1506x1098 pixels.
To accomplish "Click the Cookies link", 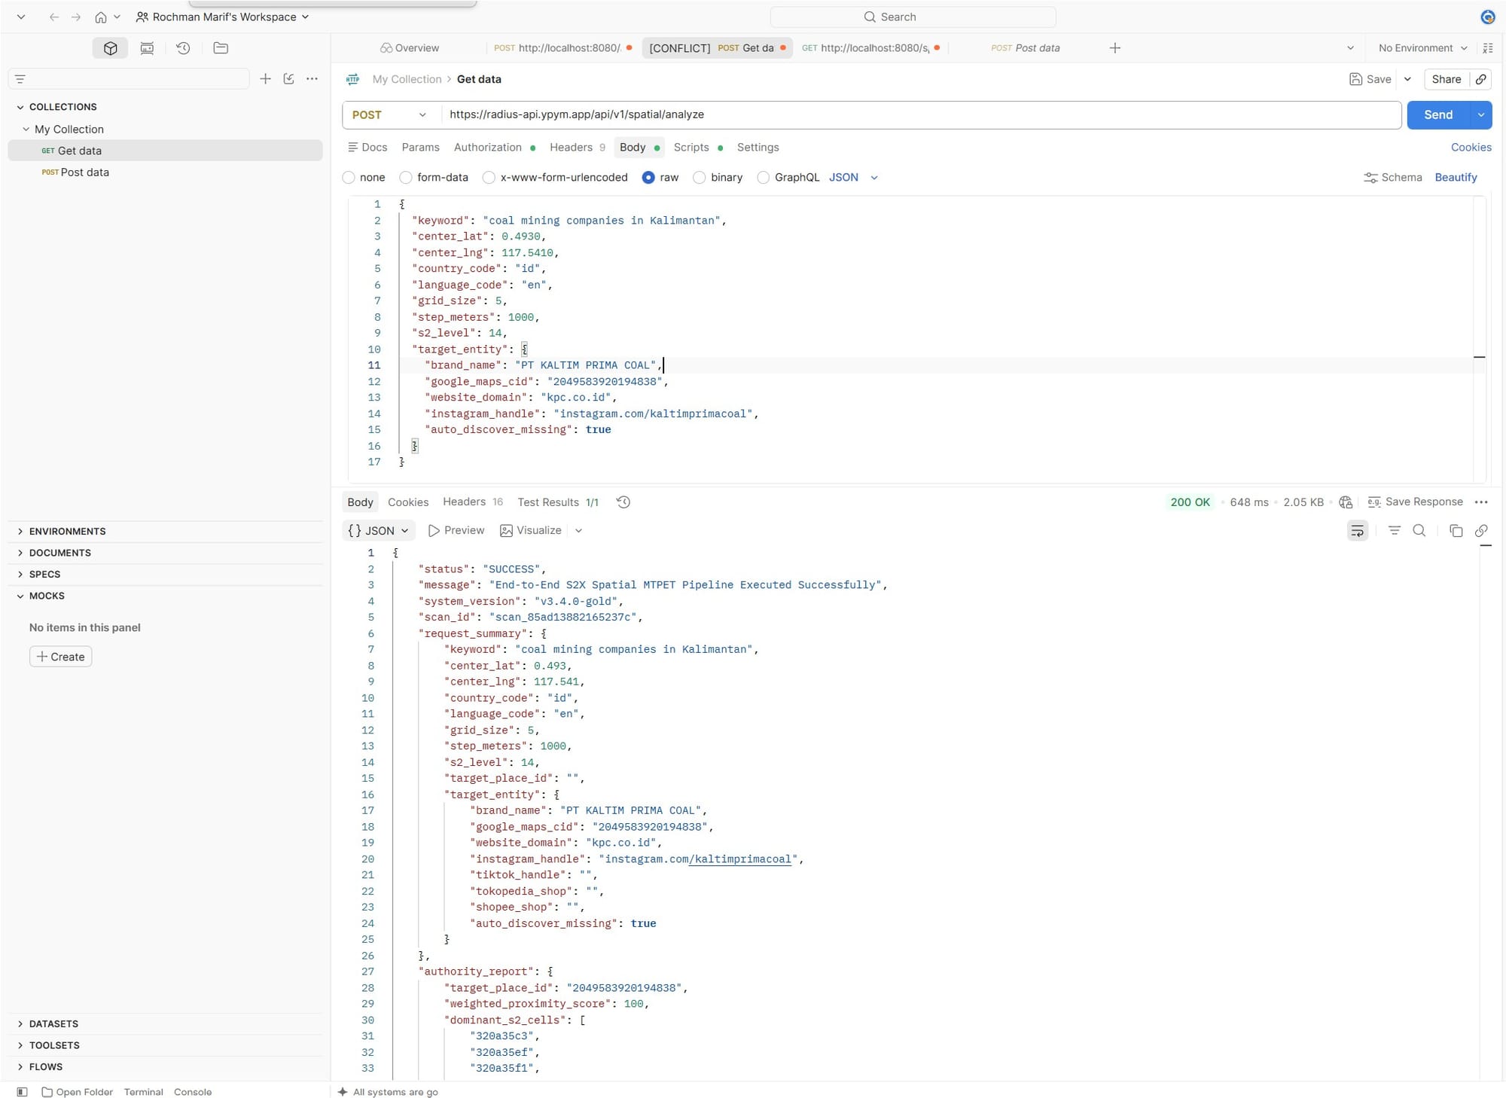I will [1471, 148].
